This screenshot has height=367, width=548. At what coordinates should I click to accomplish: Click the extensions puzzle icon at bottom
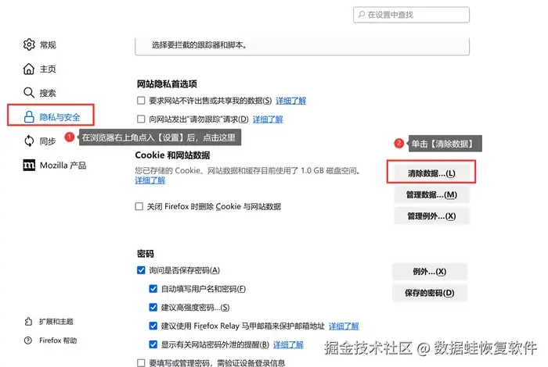click(28, 322)
